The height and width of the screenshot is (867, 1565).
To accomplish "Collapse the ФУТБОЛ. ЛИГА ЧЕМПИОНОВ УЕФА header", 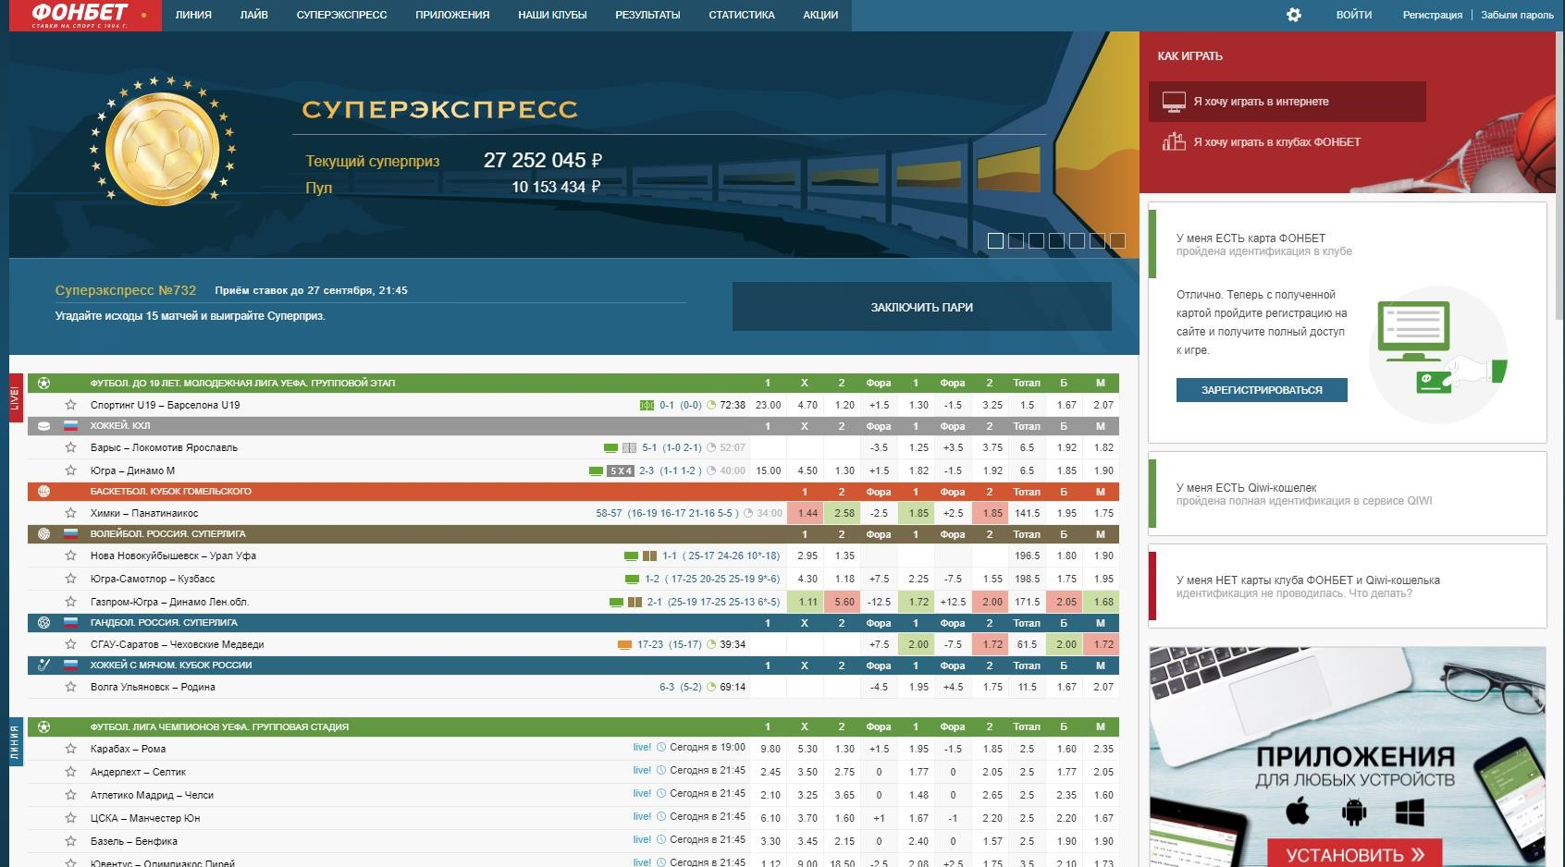I will [573, 727].
